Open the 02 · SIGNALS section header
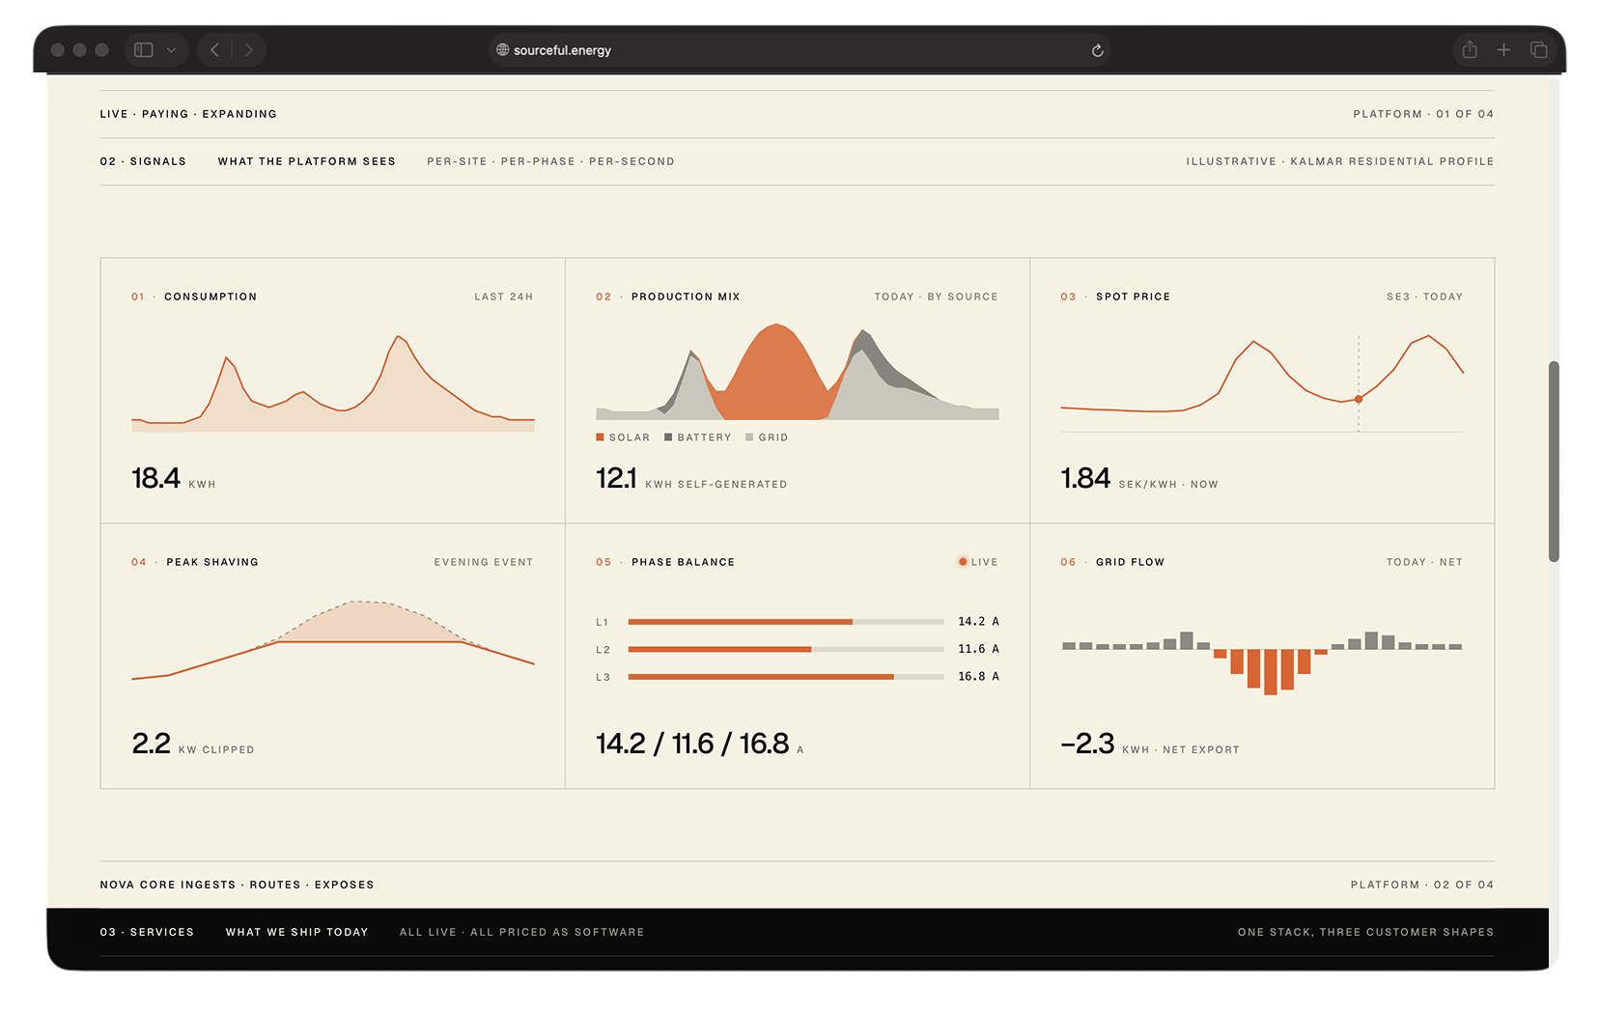1600x1014 pixels. click(143, 161)
